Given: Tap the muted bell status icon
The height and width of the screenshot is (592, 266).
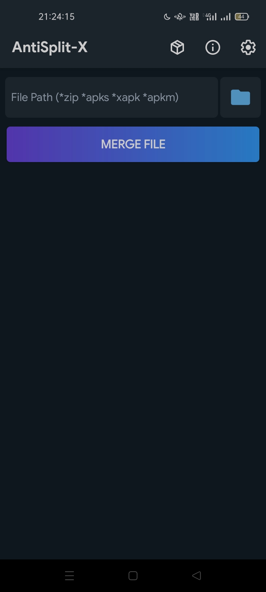Looking at the screenshot, I should tap(180, 17).
